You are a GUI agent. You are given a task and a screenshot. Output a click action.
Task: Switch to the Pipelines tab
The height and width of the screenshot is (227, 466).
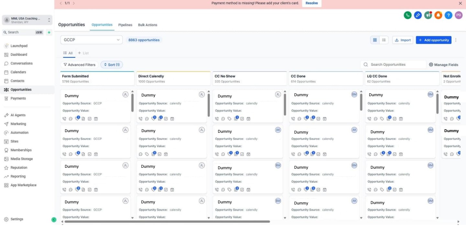125,25
